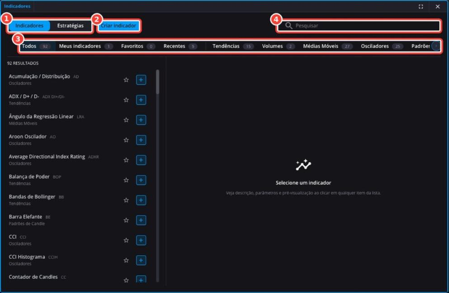
Task: Open the Recentes tab
Action: tap(180, 46)
